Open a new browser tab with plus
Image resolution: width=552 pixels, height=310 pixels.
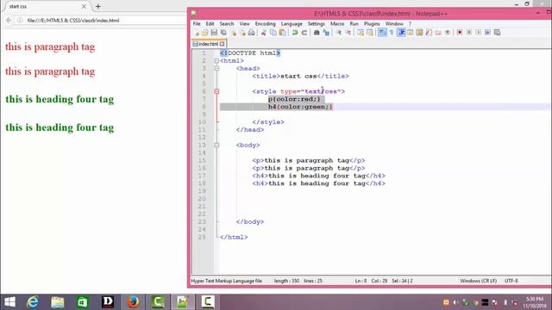tap(97, 6)
